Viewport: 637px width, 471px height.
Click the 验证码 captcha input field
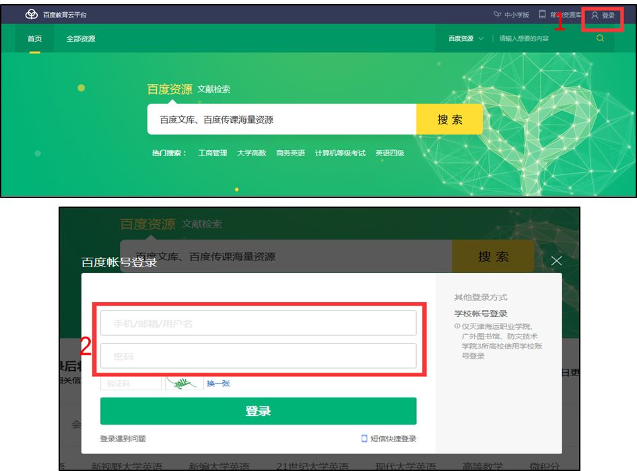coord(131,384)
